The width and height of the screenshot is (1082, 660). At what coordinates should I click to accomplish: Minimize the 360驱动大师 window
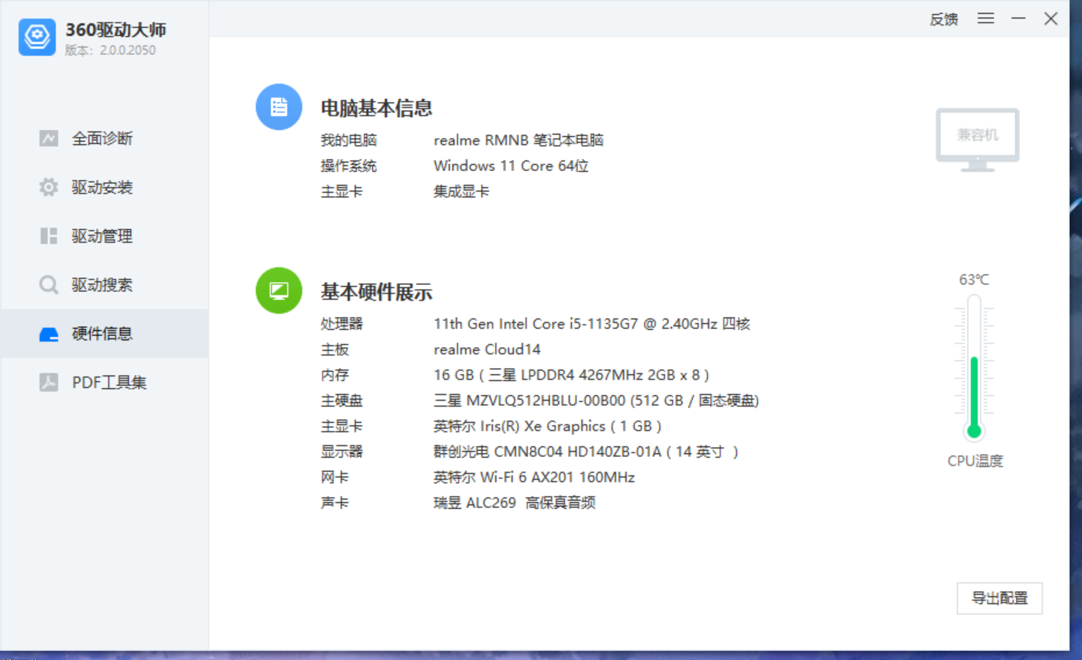[1018, 19]
